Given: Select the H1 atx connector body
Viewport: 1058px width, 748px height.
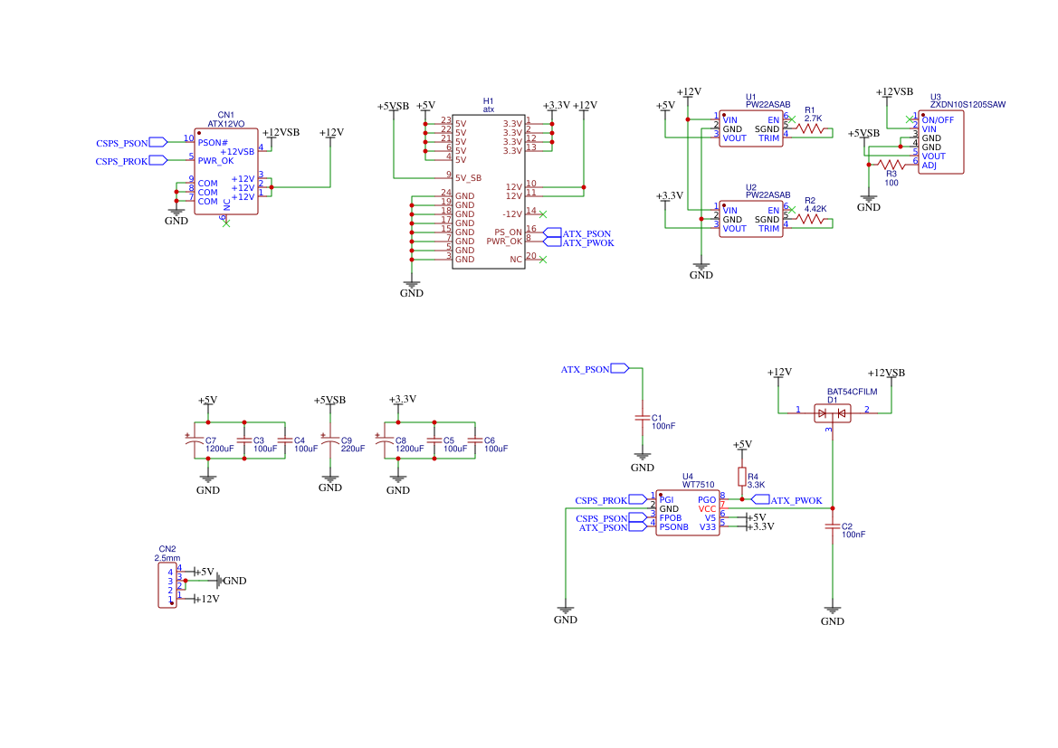Looking at the screenshot, I should 489,192.
